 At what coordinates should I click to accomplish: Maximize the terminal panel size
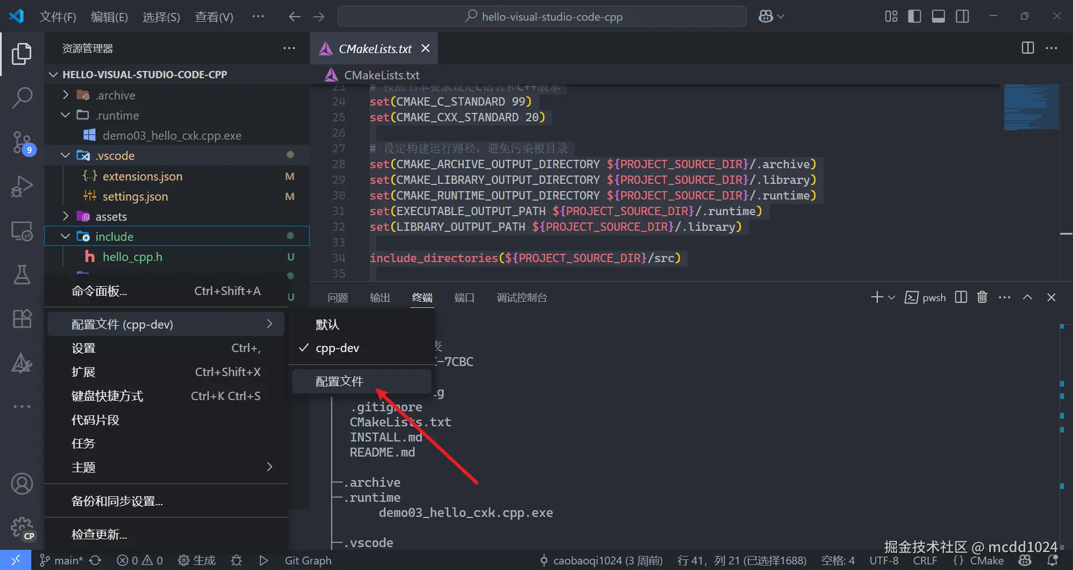1027,297
